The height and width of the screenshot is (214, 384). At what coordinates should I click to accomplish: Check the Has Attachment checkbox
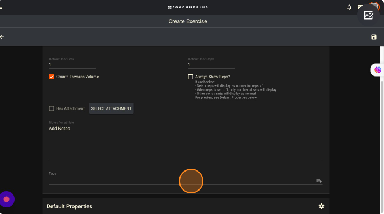pyautogui.click(x=52, y=108)
